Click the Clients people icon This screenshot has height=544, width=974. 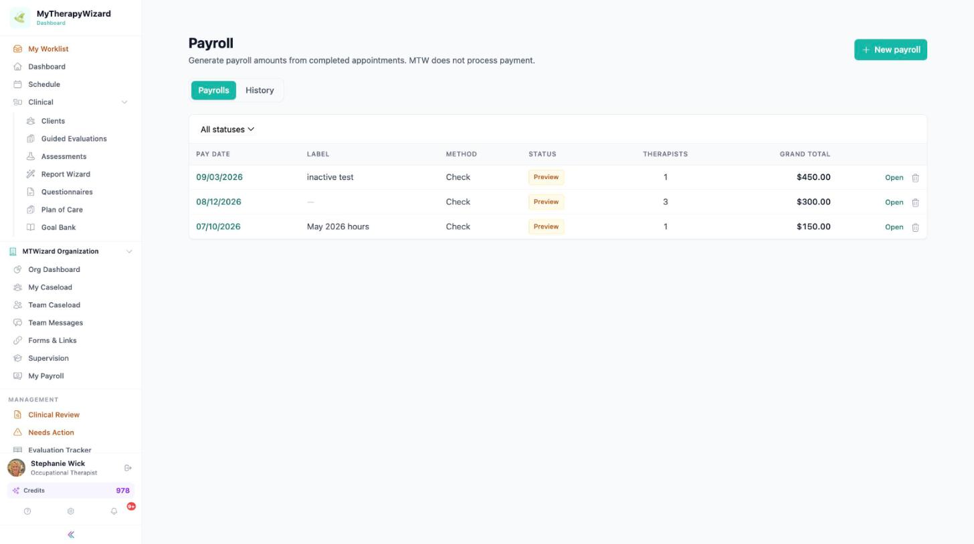31,121
